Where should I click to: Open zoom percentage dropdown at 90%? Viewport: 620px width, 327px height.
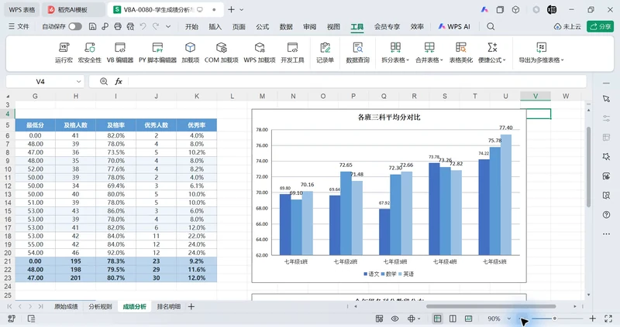coord(509,318)
